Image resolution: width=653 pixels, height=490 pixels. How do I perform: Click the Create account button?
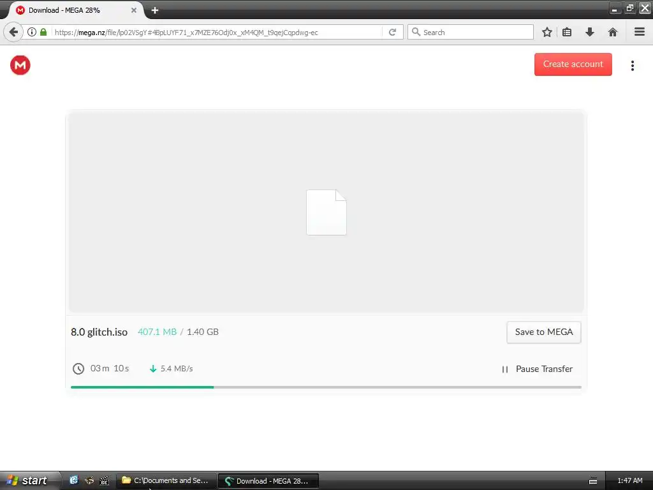click(x=573, y=64)
